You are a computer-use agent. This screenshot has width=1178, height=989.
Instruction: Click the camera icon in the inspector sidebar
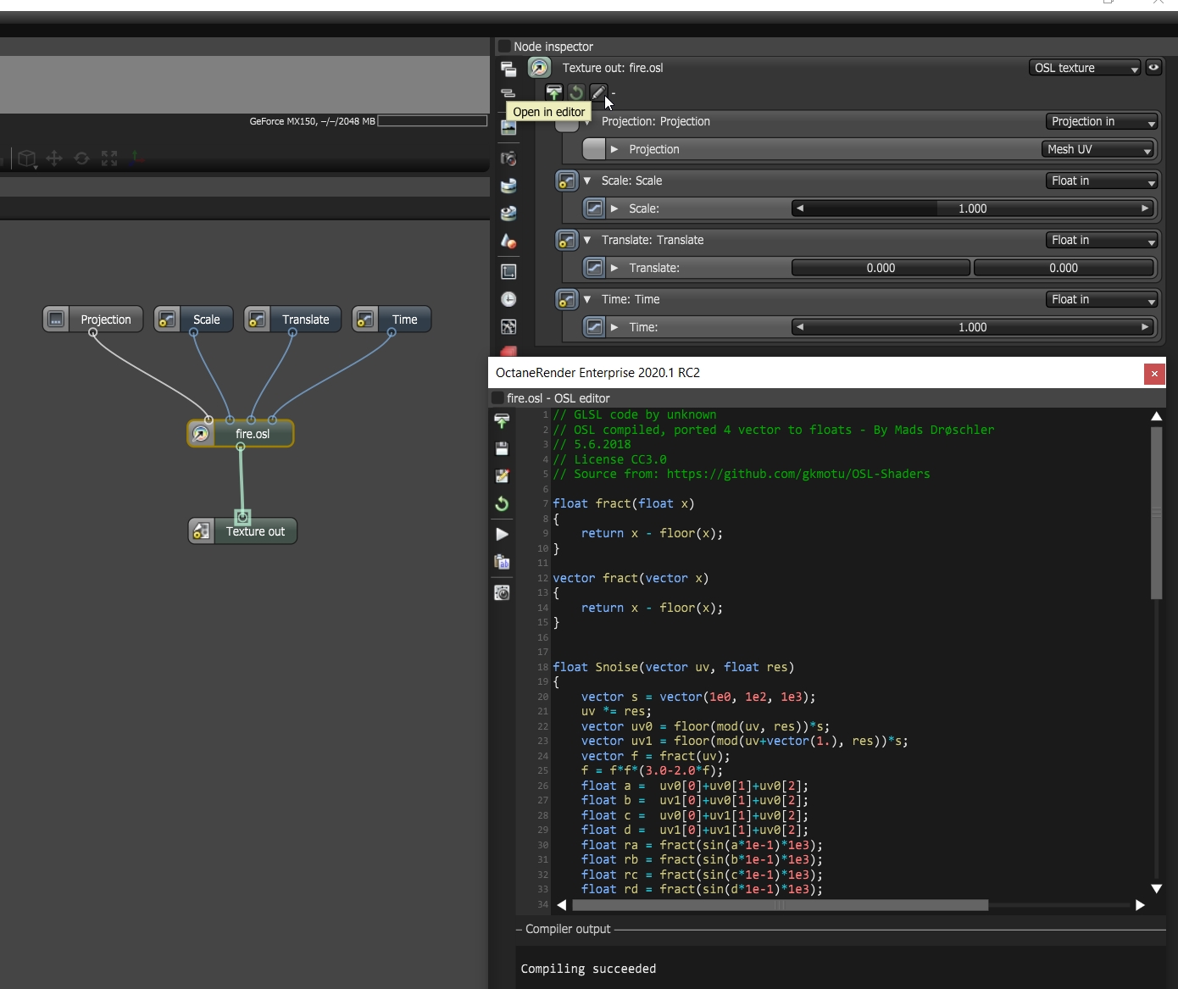click(508, 158)
